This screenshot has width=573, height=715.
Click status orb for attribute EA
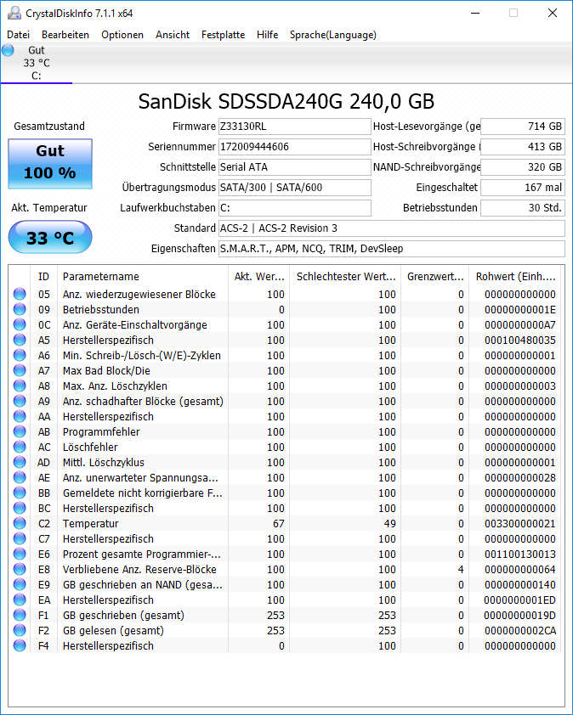coord(20,600)
